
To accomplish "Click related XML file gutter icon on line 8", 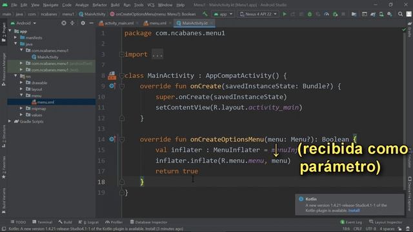I will (x=112, y=76).
